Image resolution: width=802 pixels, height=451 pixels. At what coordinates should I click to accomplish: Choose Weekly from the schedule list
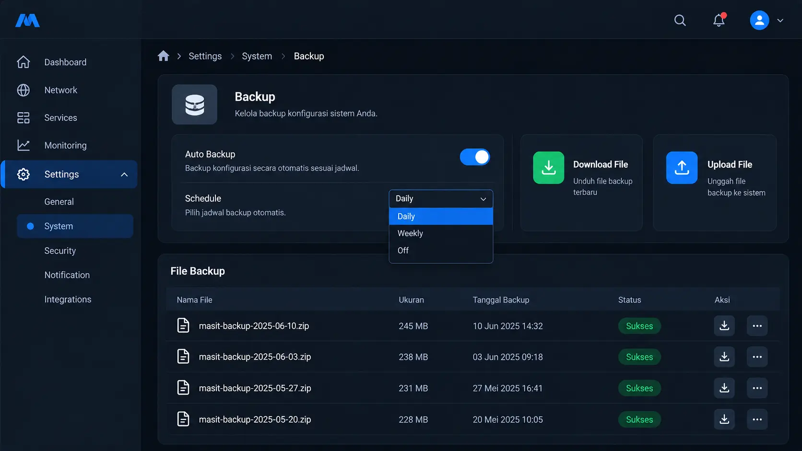pyautogui.click(x=441, y=233)
